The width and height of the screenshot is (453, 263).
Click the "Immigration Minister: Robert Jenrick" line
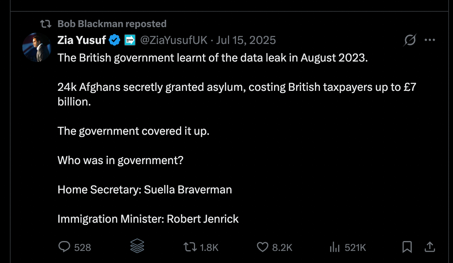click(148, 219)
